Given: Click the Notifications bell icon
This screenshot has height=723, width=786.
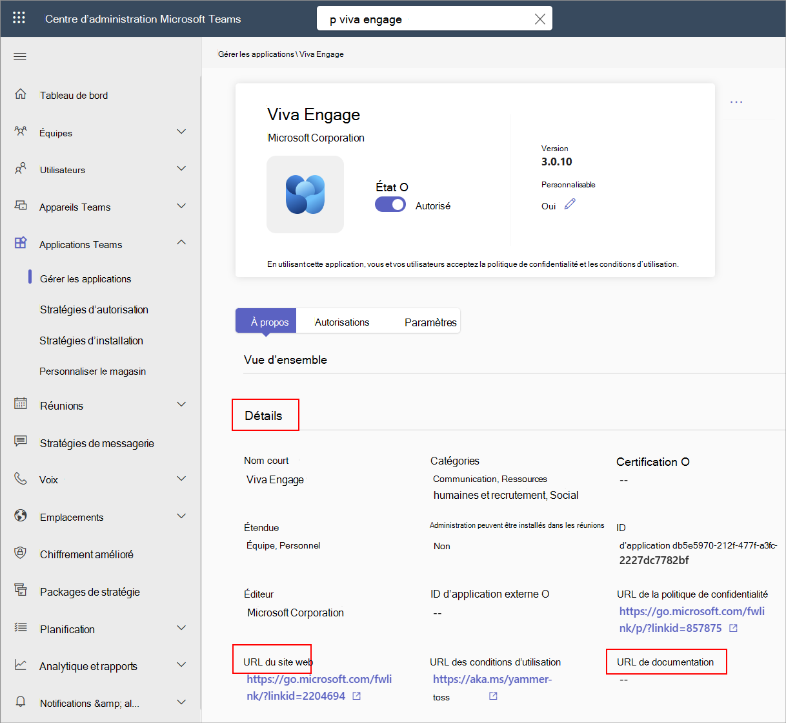Looking at the screenshot, I should point(21,702).
